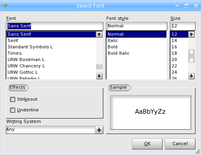The height and width of the screenshot is (155, 201).
Task: Select size 16 in the size list
Action: (x=179, y=47)
